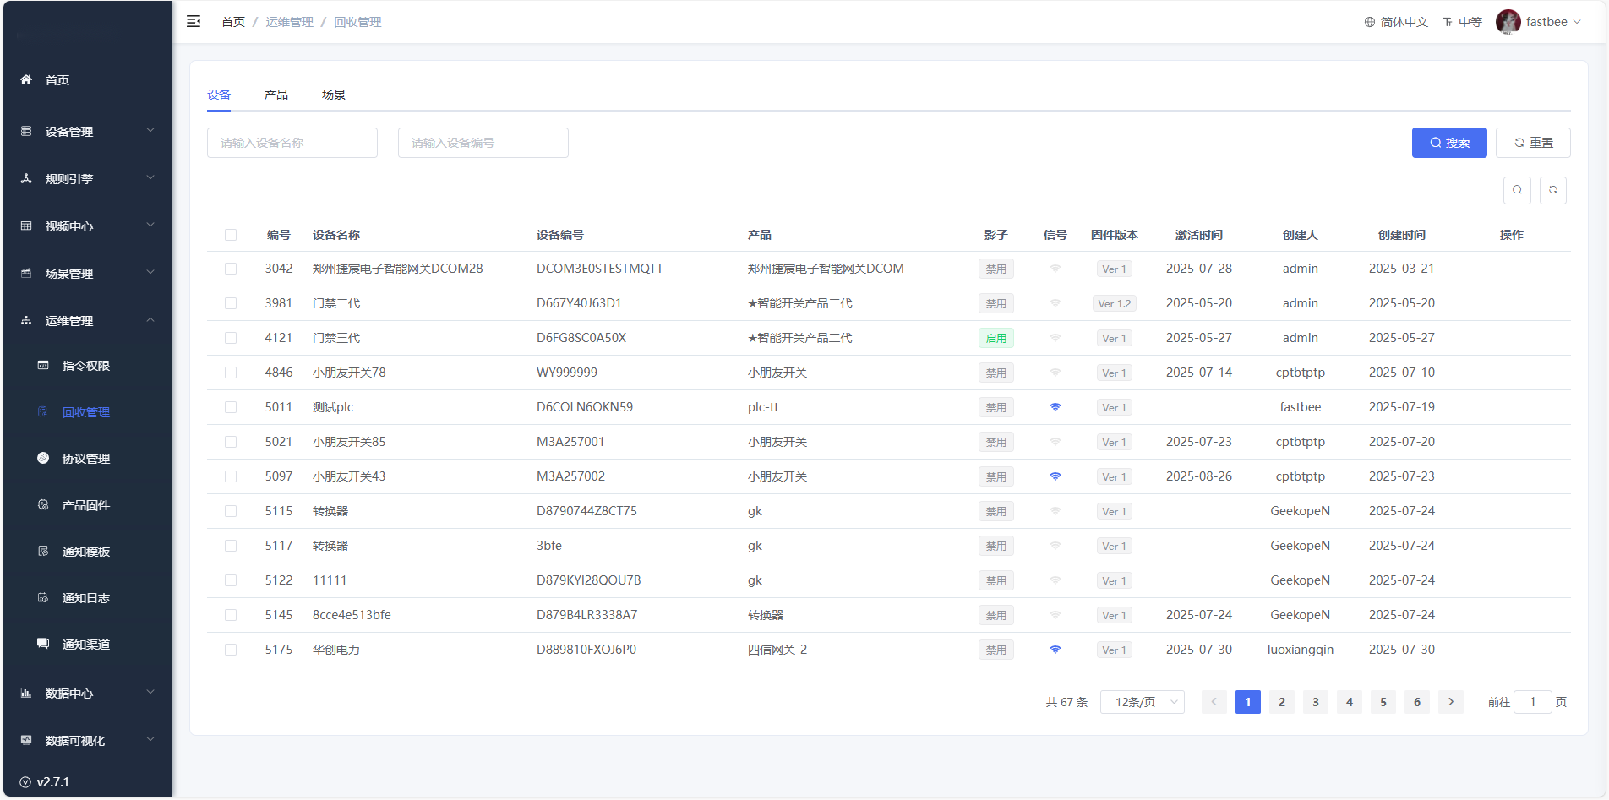Click the round refresh icon above table
The width and height of the screenshot is (1609, 800).
coord(1552,190)
